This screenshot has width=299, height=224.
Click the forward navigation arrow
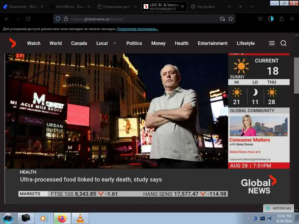click(18, 19)
